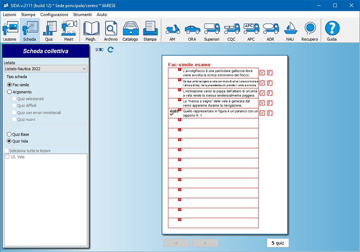Mark second question as F (false)
This screenshot has width=360, height=252.
(270, 83)
